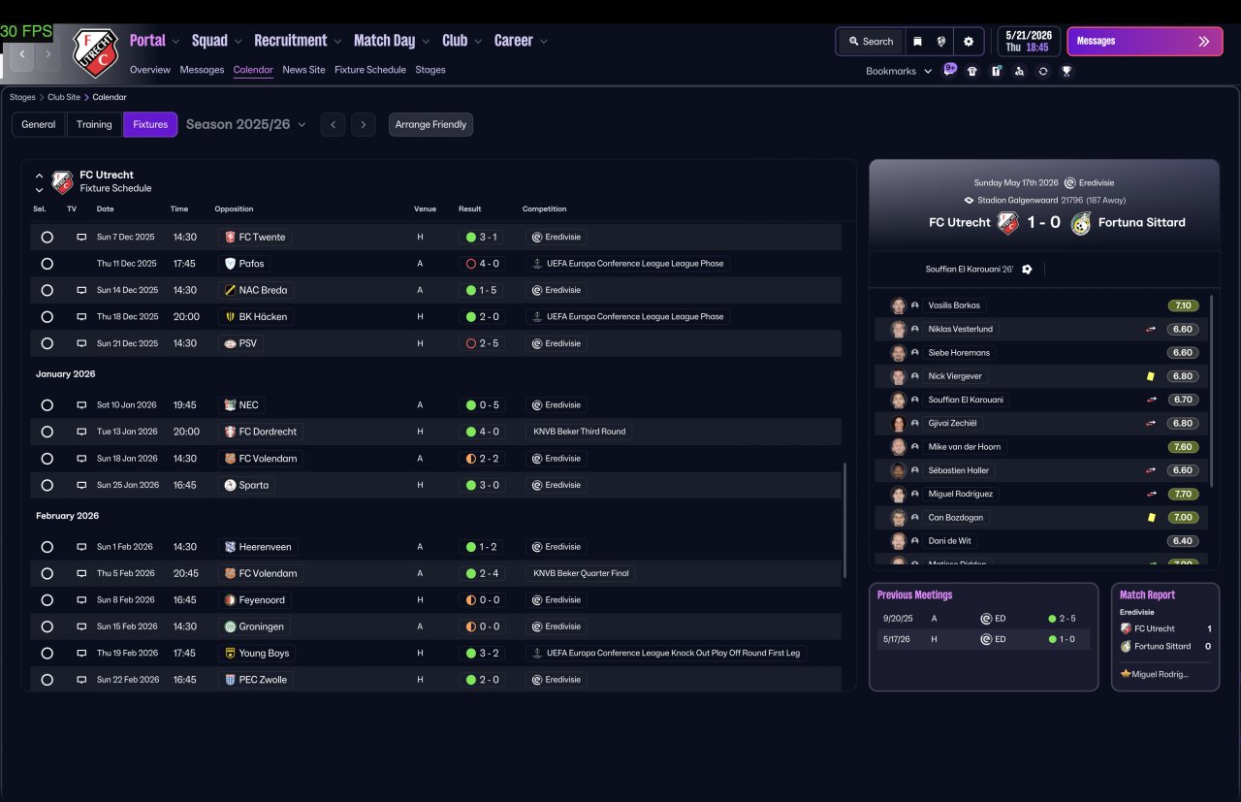Image resolution: width=1241 pixels, height=802 pixels.
Task: Click the shirt icon in bookmarks bar
Action: pos(972,71)
